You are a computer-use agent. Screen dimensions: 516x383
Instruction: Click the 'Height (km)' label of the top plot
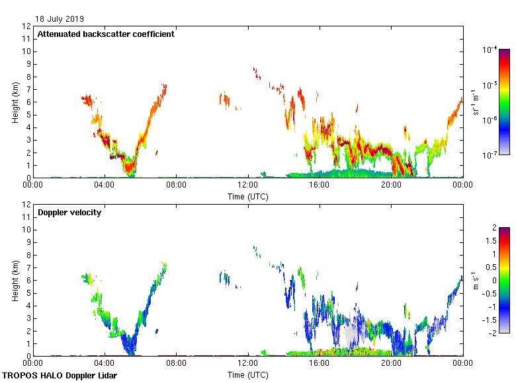click(15, 102)
